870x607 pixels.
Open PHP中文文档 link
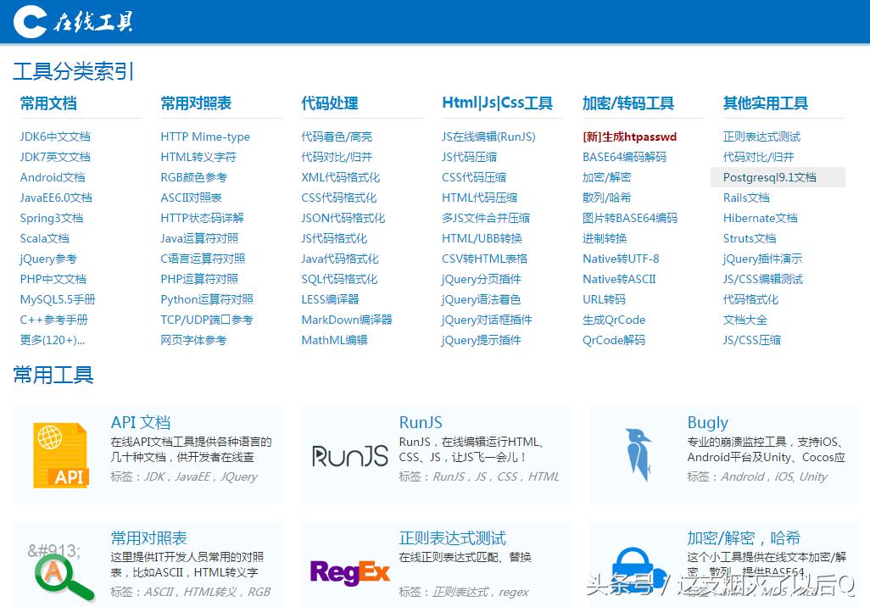pyautogui.click(x=53, y=279)
